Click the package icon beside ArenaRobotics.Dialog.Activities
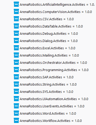The width and height of the screenshot is (96, 125). tap(16, 40)
